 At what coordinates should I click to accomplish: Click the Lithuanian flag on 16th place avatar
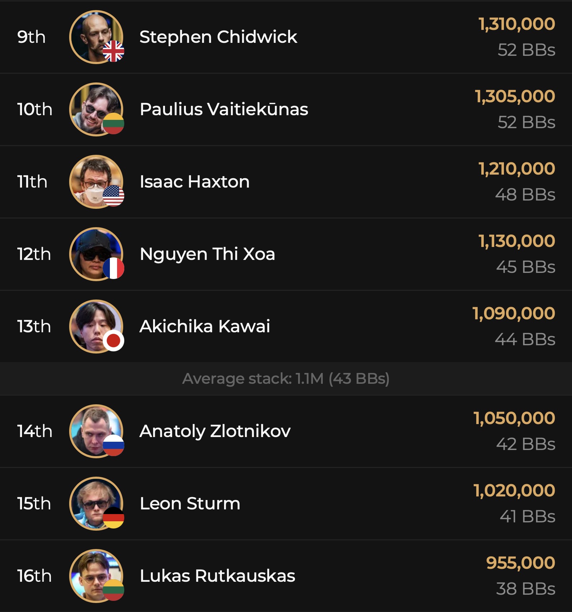click(113, 590)
